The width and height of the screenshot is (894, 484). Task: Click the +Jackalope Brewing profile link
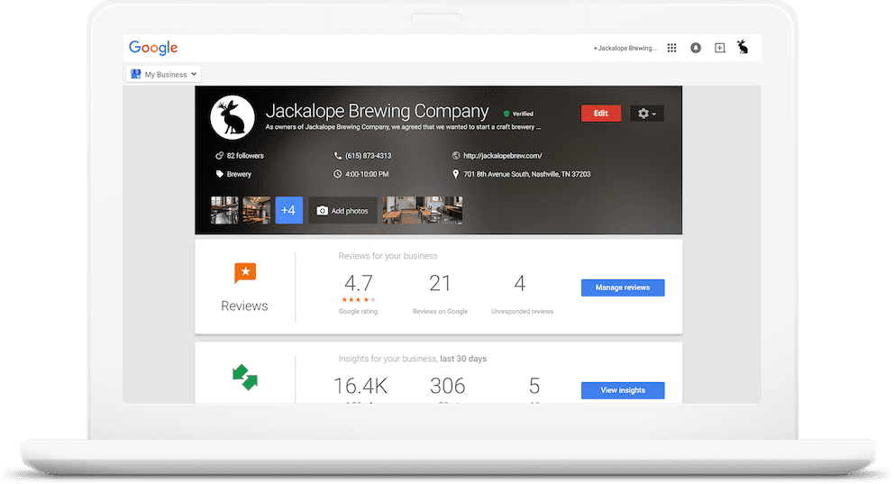coord(625,49)
